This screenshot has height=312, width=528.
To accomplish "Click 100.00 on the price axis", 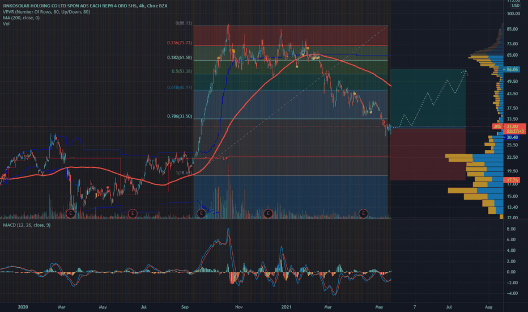I will (513, 14).
